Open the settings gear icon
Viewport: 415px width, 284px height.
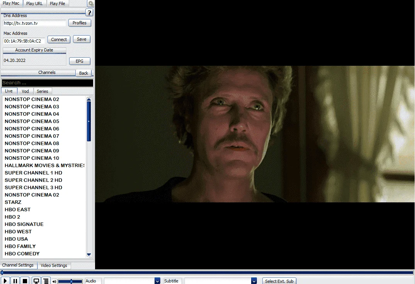[91, 4]
